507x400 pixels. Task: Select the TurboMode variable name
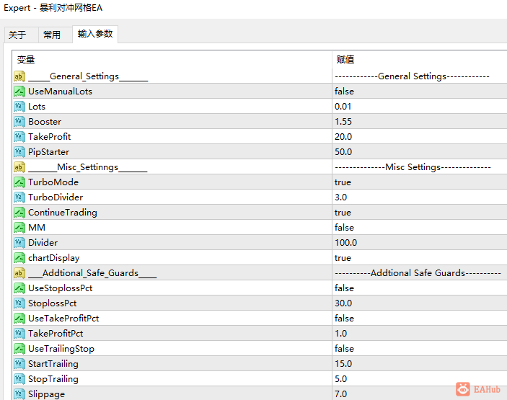tap(53, 182)
